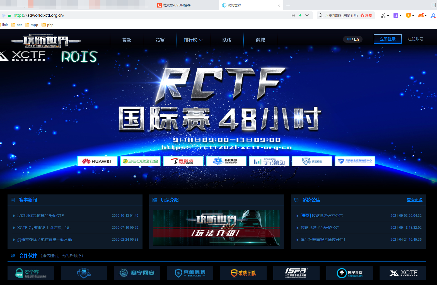This screenshot has height=285, width=437.
Task: Click the 字节跳动 sponsor logo
Action: [x=269, y=161]
